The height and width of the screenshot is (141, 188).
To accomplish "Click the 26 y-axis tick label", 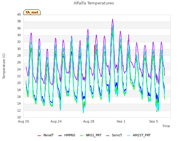I will point(19,63).
